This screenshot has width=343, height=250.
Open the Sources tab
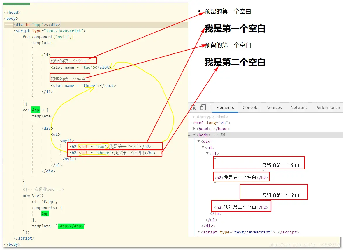coord(274,107)
